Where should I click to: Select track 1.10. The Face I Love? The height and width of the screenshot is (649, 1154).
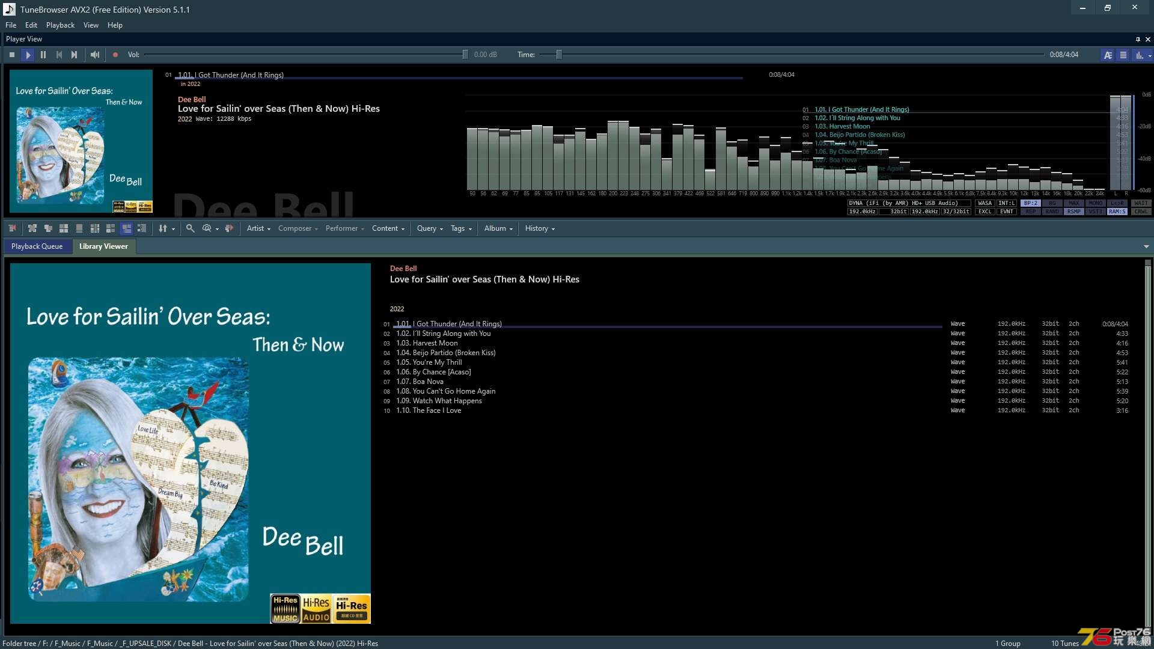click(x=429, y=410)
